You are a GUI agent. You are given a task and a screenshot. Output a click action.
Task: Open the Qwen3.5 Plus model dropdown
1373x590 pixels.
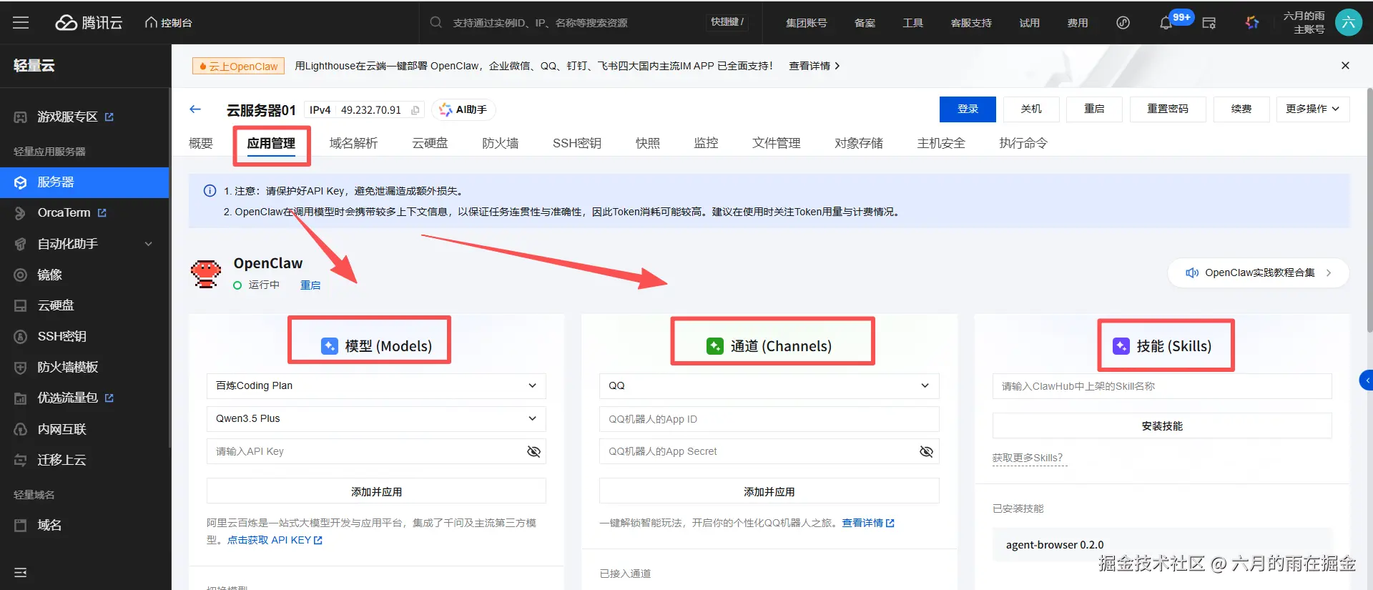[376, 418]
